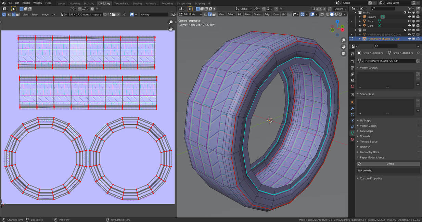Click the Unfold button
The height and width of the screenshot is (222, 422).
[x=390, y=164]
